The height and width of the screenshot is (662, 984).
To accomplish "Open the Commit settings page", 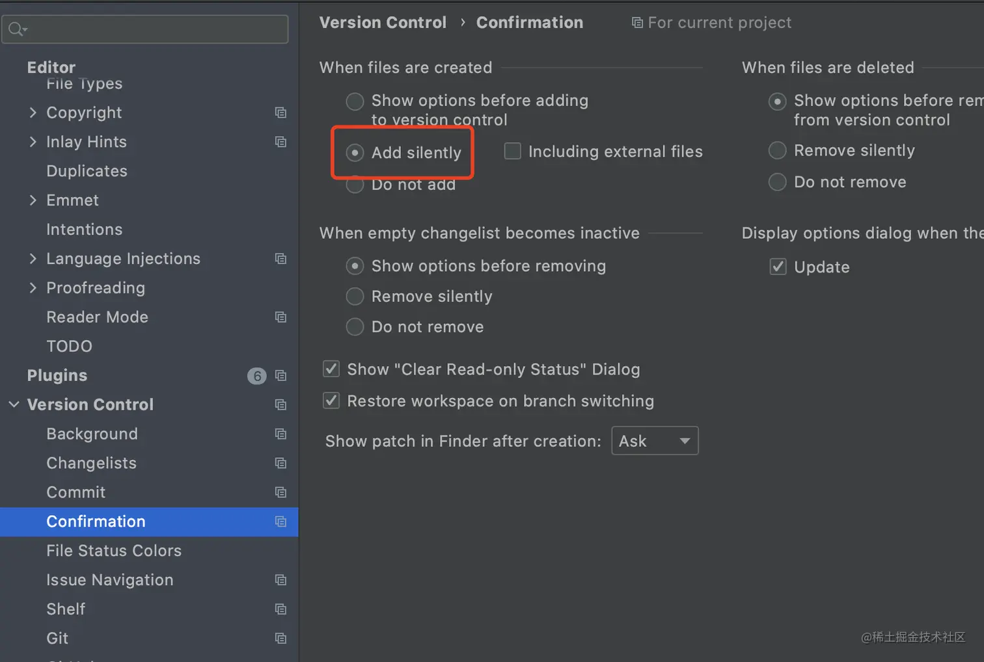I will (76, 492).
